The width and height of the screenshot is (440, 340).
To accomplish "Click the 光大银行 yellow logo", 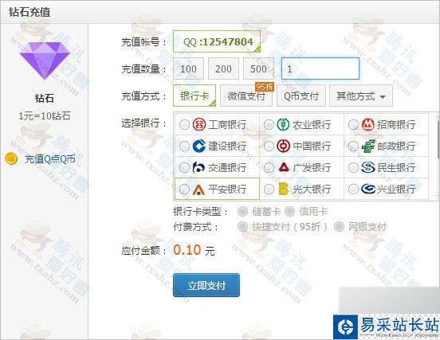I will (284, 189).
